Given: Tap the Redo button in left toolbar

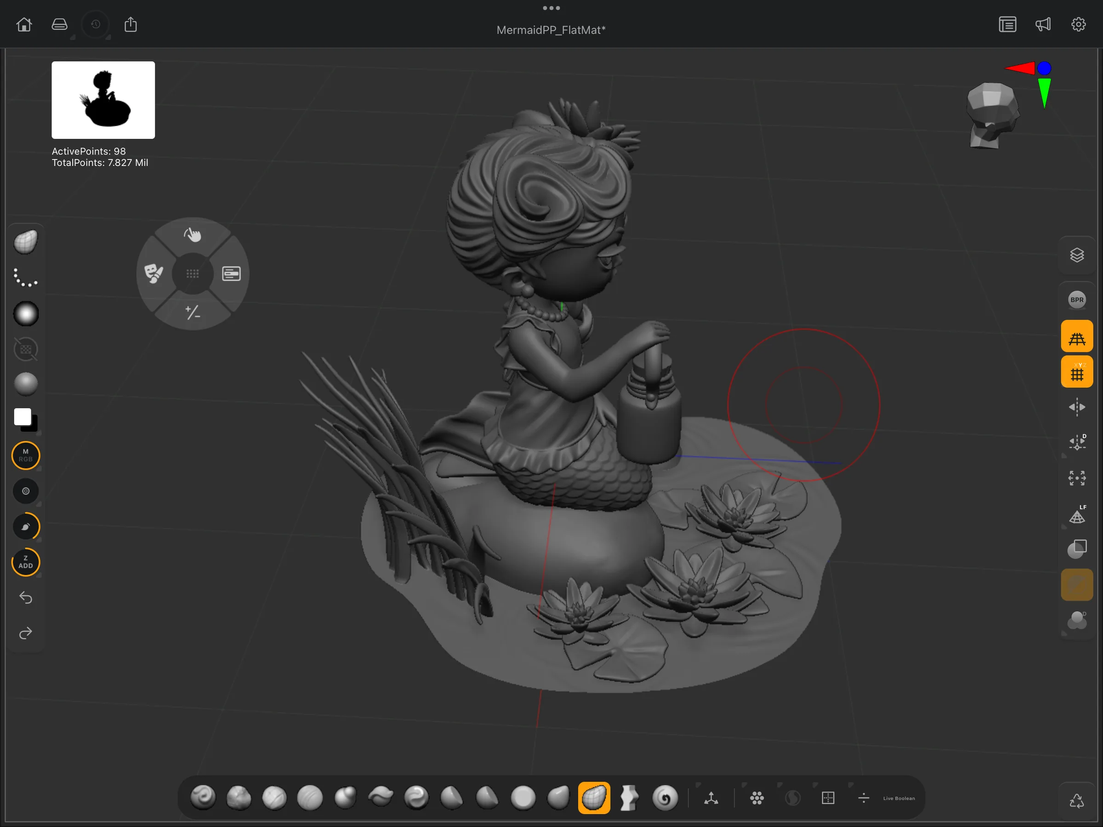Looking at the screenshot, I should [25, 633].
